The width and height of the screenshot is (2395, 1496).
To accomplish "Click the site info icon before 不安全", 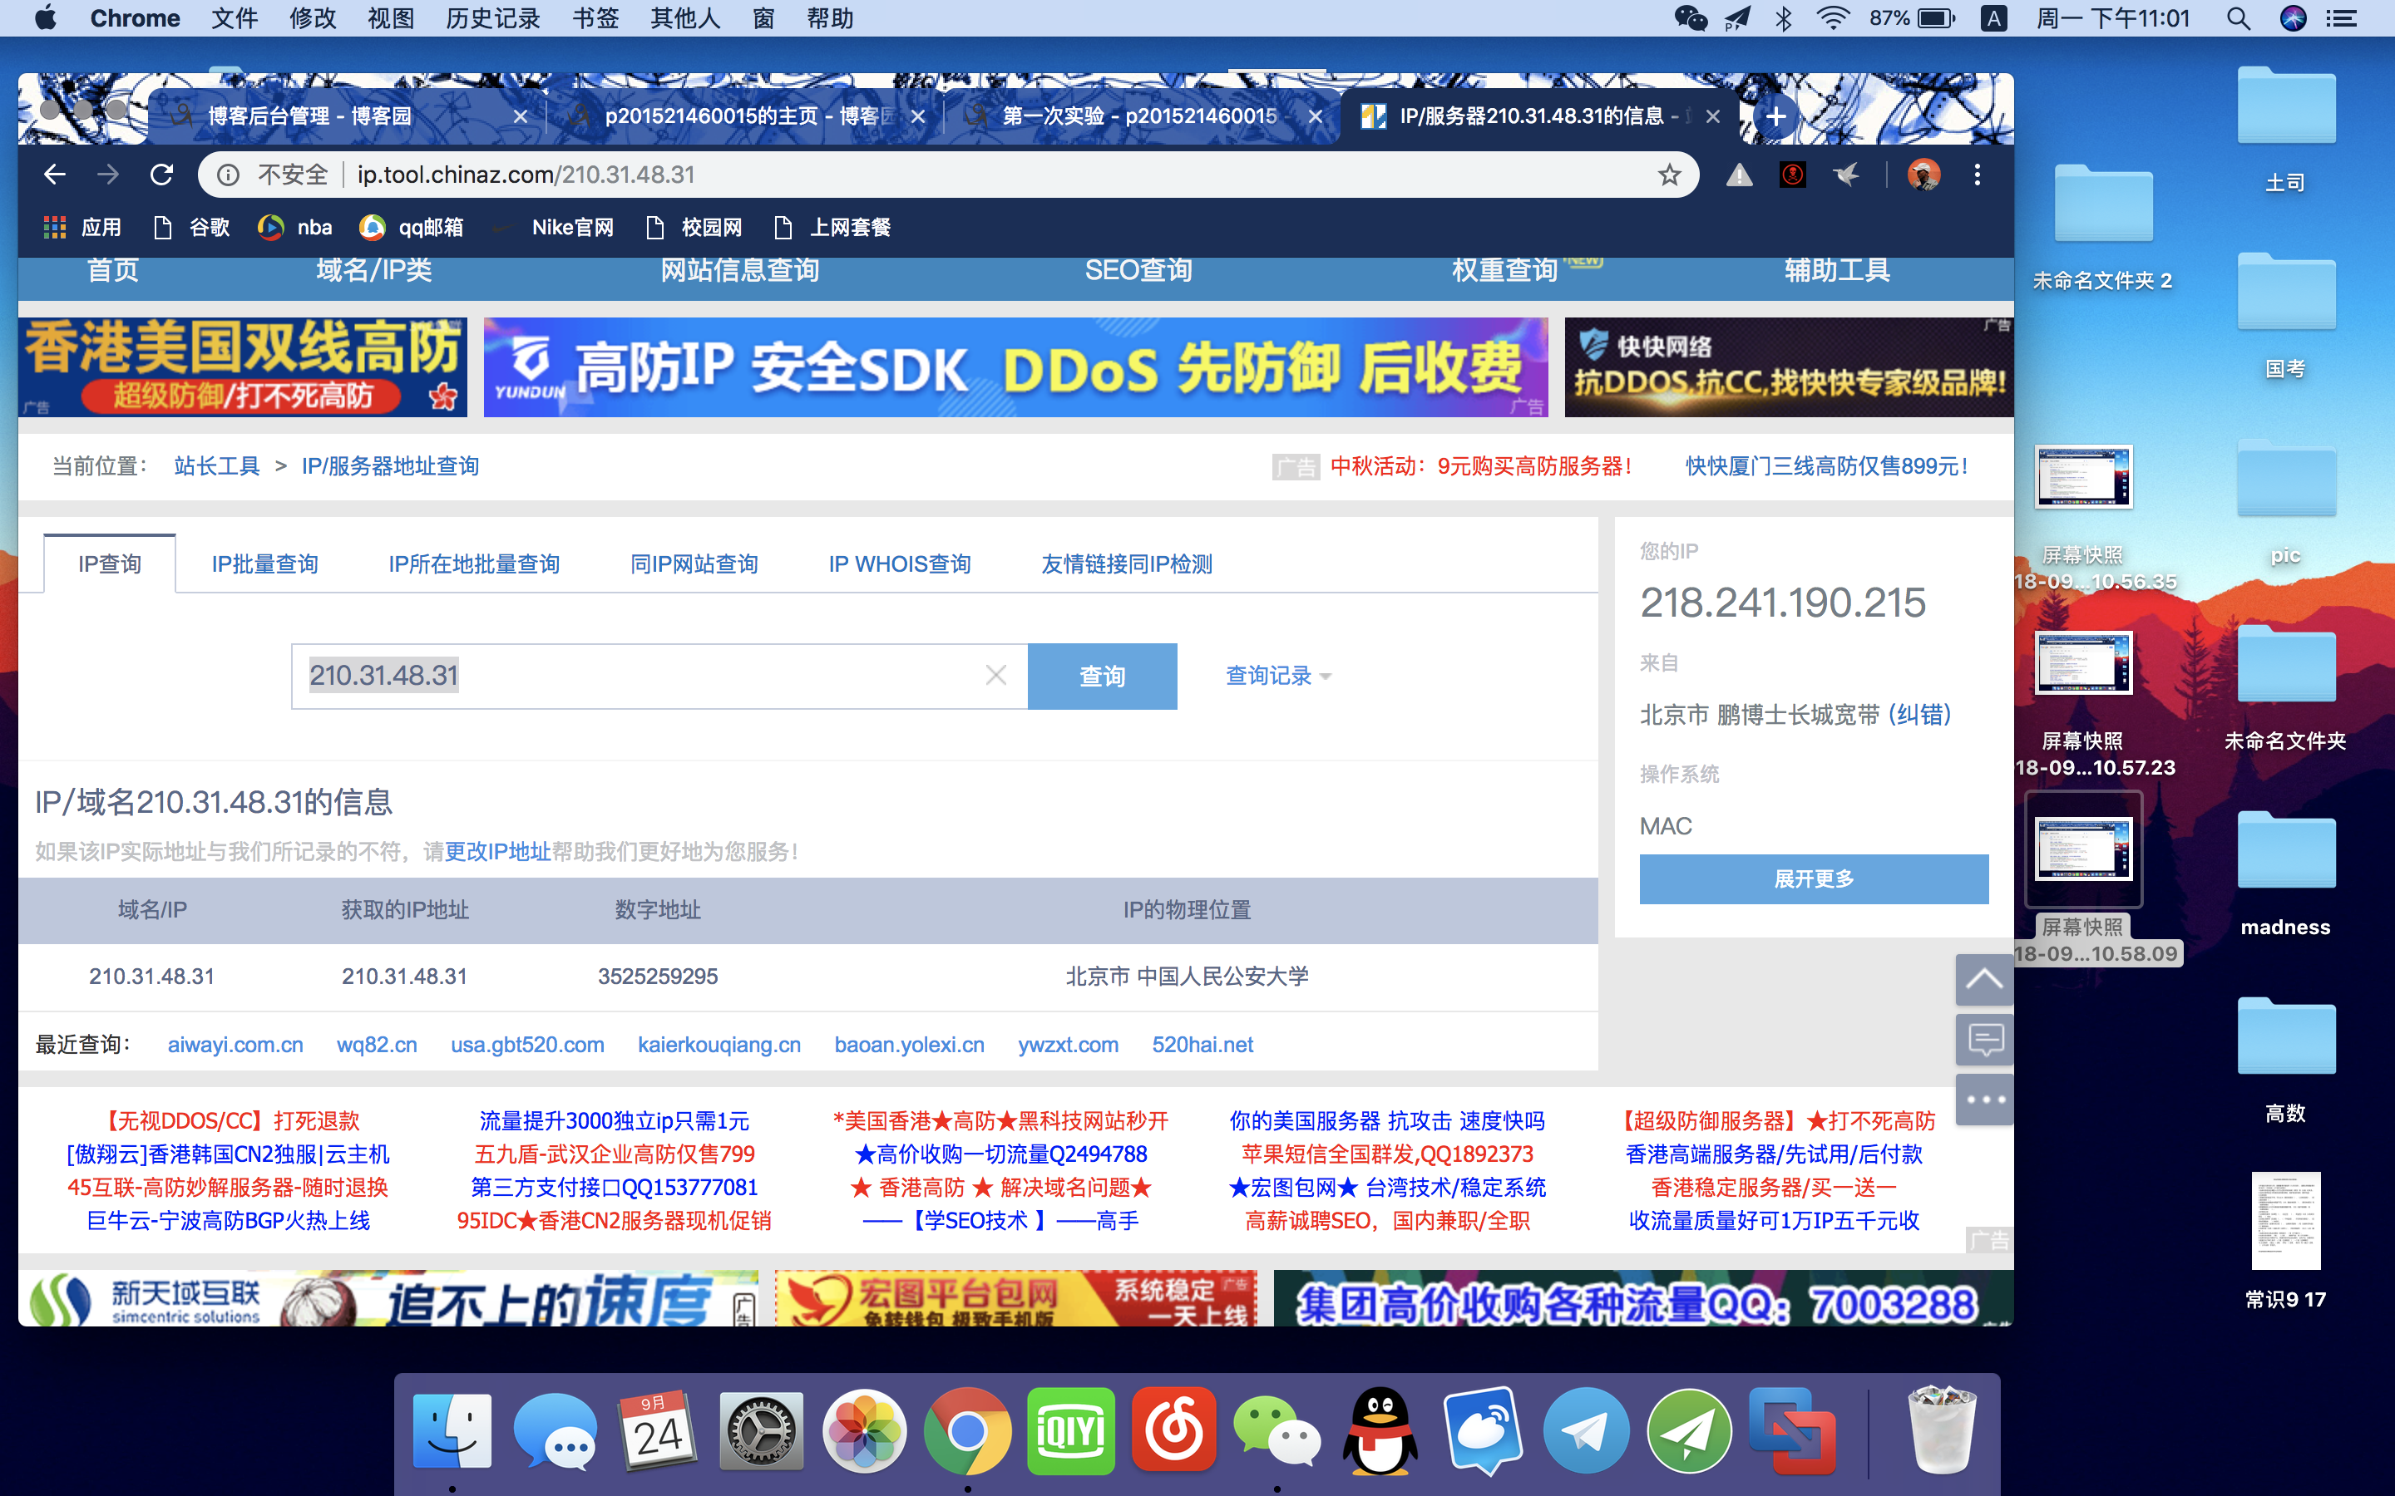I will (229, 175).
